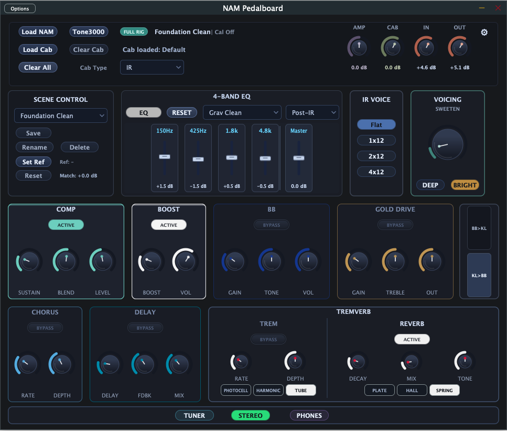Select the 2x12 IR voice
Screen dimensions: 507x431
376,156
